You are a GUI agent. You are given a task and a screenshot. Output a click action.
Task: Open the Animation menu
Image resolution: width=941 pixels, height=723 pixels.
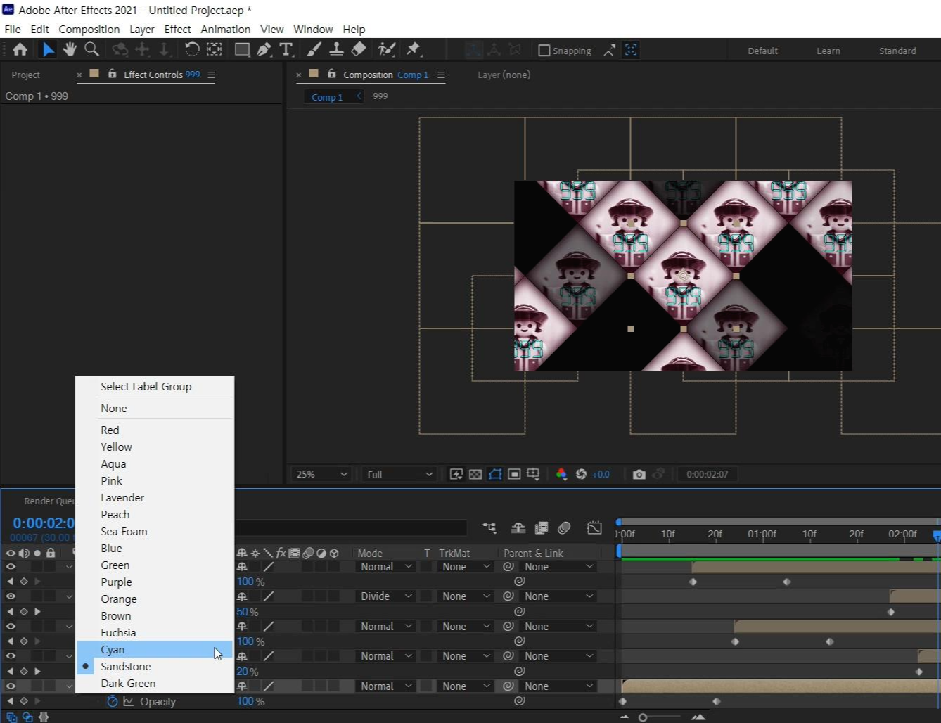(x=225, y=29)
